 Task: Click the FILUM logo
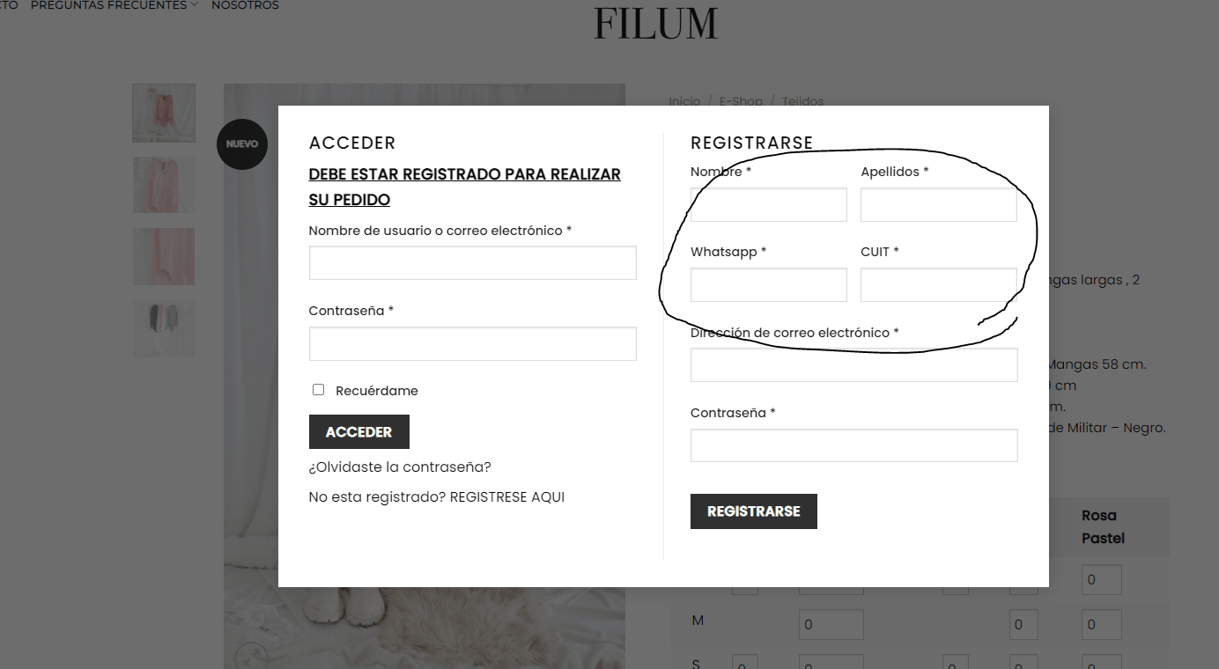(x=656, y=23)
